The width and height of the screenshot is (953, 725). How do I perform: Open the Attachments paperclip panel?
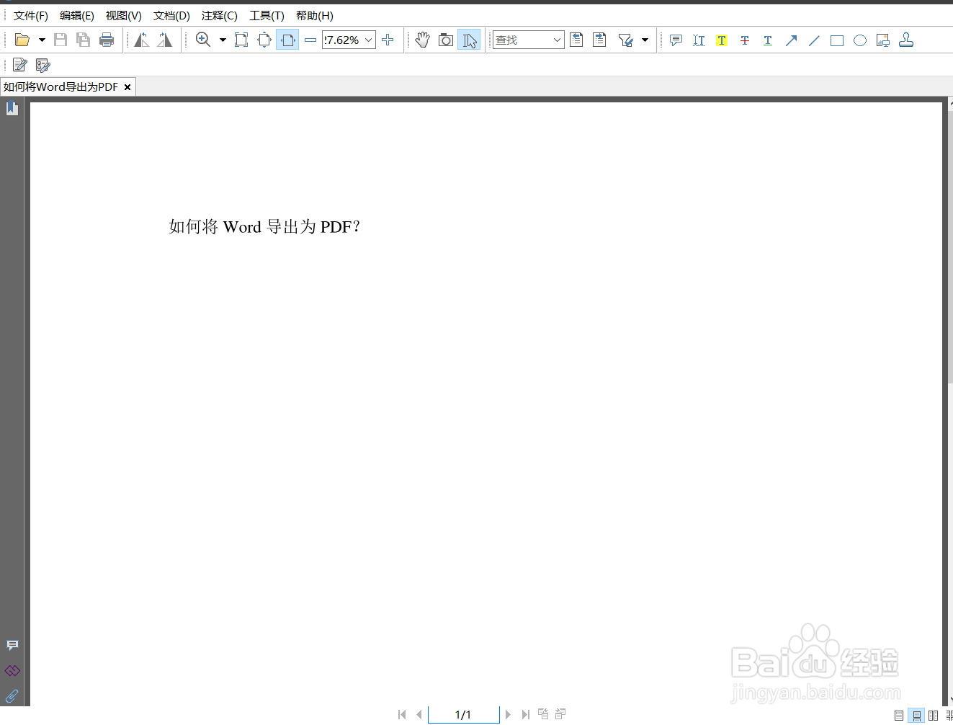(x=12, y=695)
